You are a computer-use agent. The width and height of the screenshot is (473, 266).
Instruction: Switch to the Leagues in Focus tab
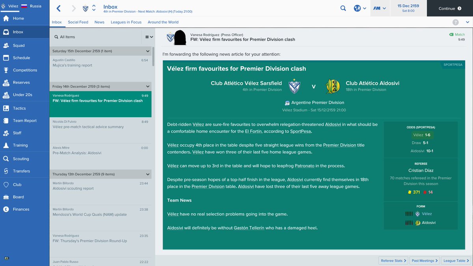tap(126, 22)
